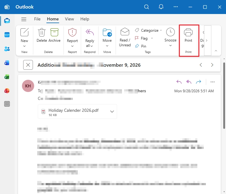Click the search icon in title bar

(146, 7)
